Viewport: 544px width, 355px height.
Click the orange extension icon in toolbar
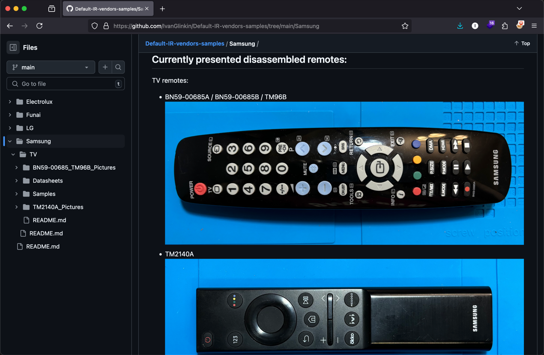pos(520,25)
